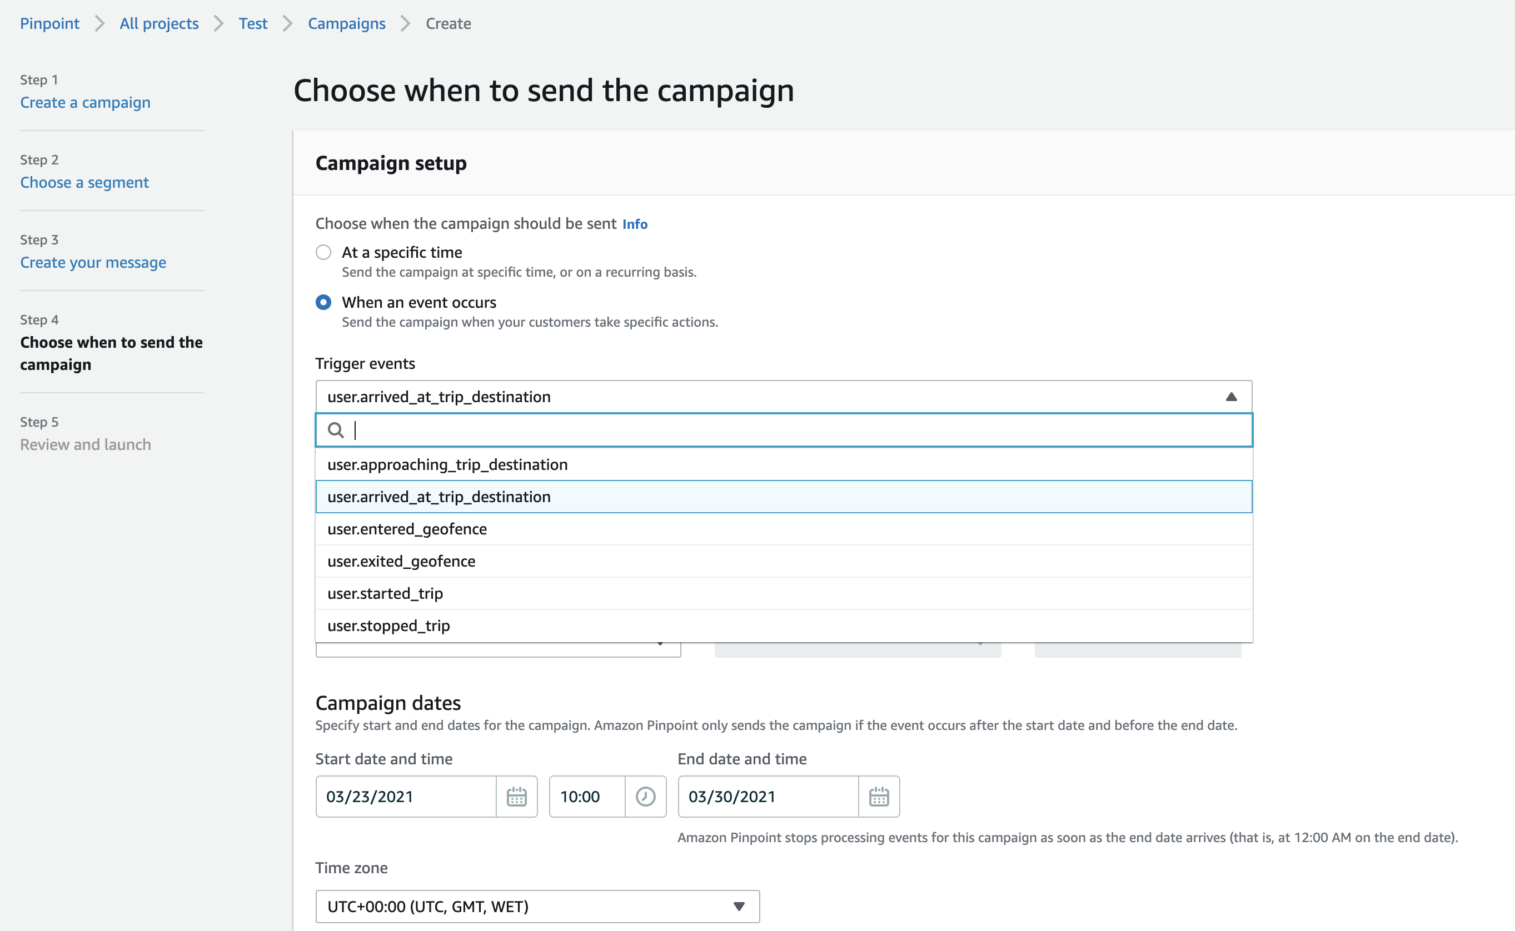Open the Info link next to campaign timing
The height and width of the screenshot is (931, 1515).
634,224
